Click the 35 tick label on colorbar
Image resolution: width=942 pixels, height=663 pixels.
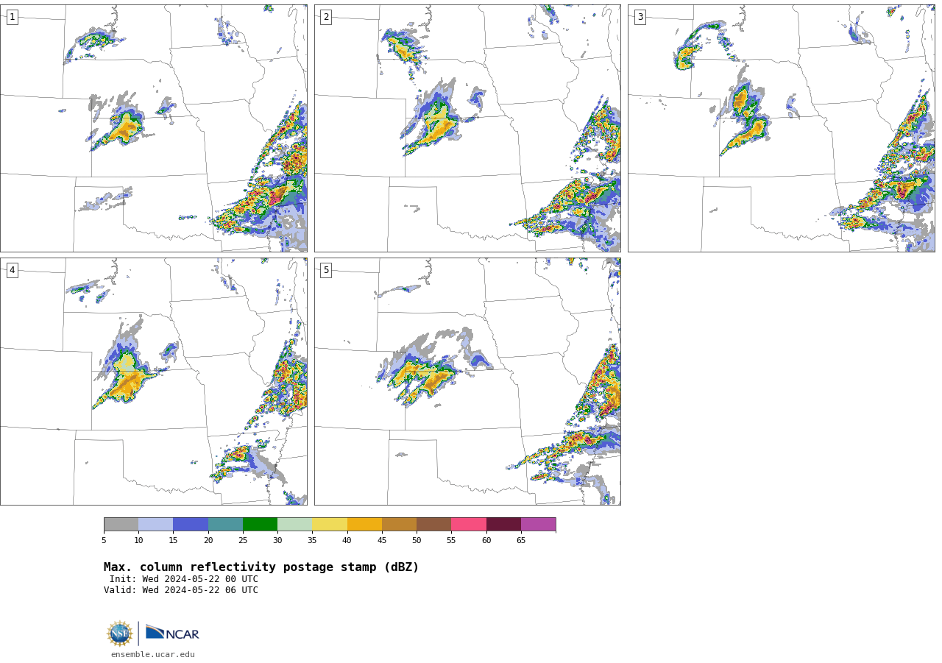(x=312, y=541)
